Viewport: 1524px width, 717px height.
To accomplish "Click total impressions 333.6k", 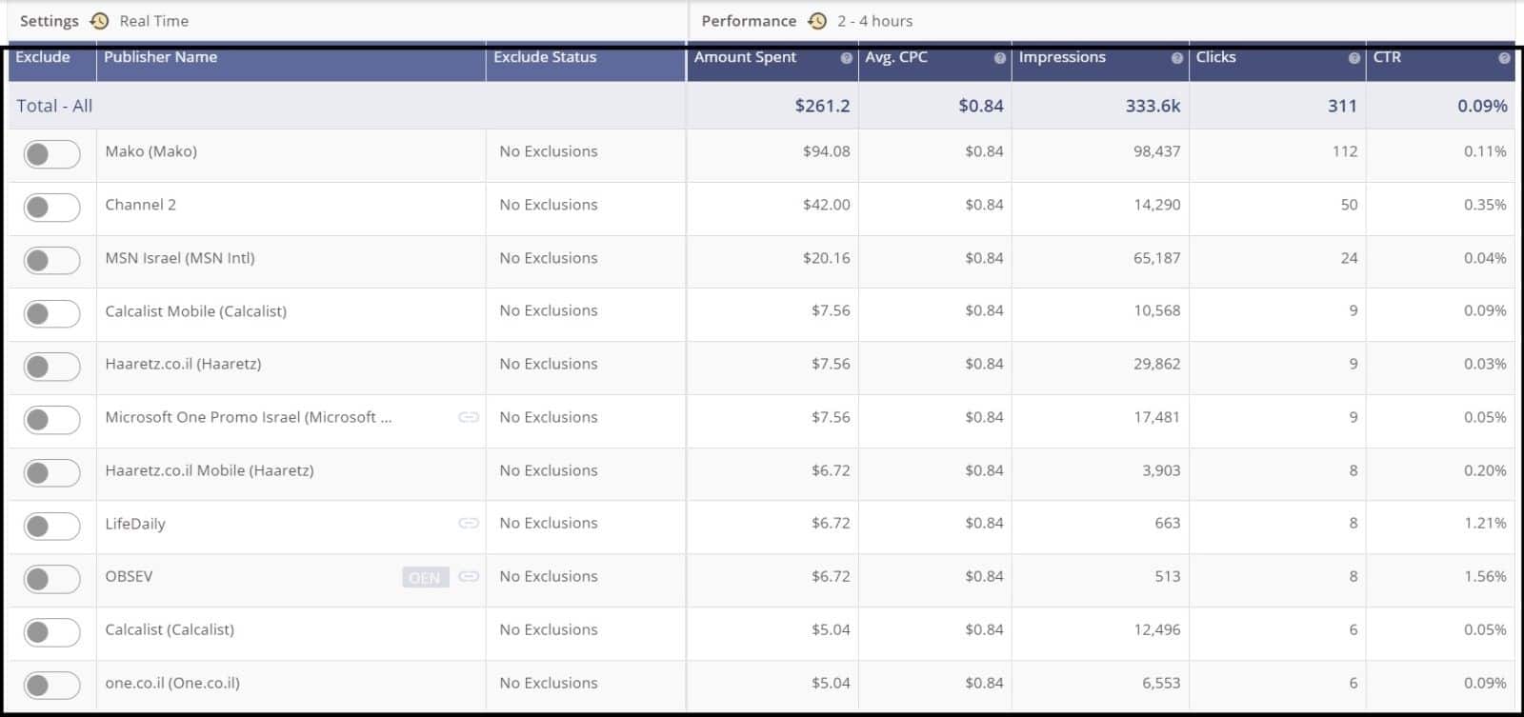I will [1153, 106].
